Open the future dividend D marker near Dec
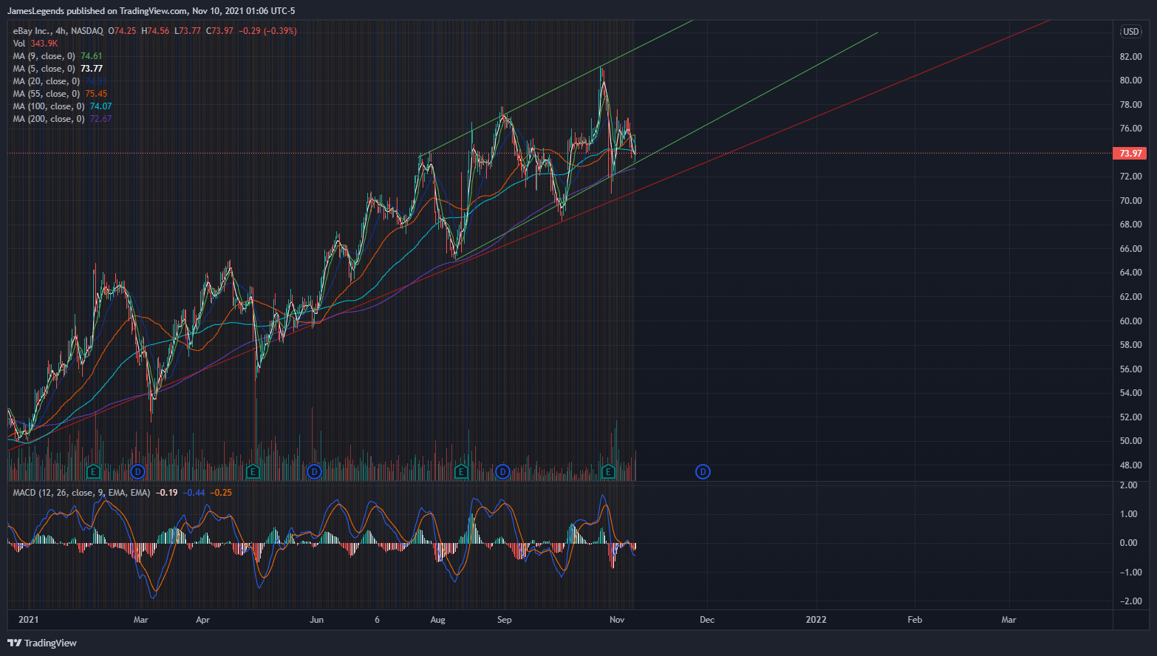This screenshot has width=1157, height=656. (x=703, y=471)
